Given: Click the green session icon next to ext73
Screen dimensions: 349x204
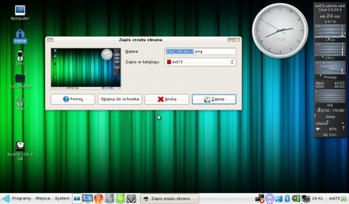Looking at the screenshot, I should point(343,198).
